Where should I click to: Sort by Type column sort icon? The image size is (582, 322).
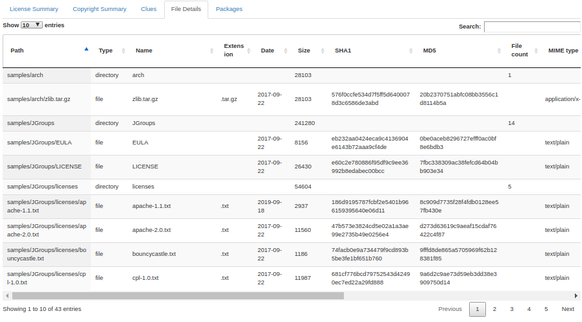123,51
